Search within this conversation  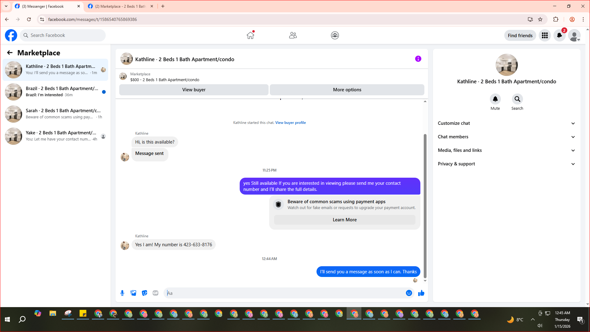tap(517, 99)
